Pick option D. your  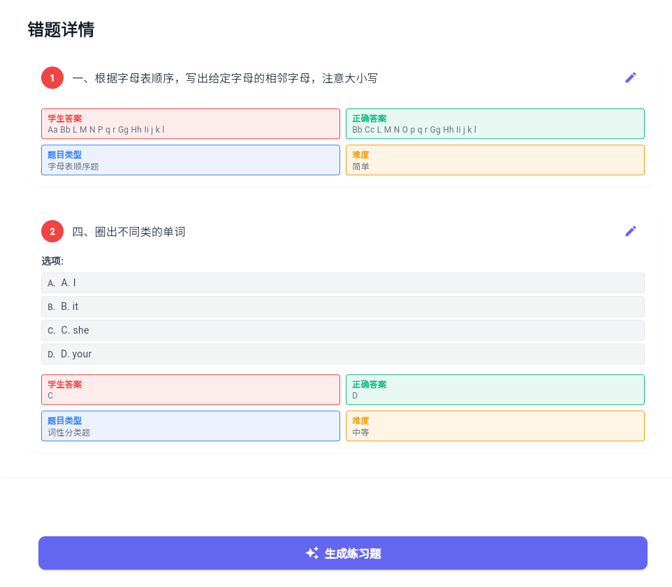[342, 354]
